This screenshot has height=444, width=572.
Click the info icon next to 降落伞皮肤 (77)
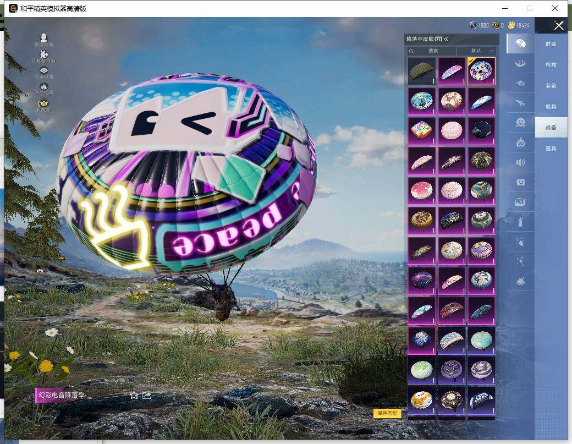[447, 39]
